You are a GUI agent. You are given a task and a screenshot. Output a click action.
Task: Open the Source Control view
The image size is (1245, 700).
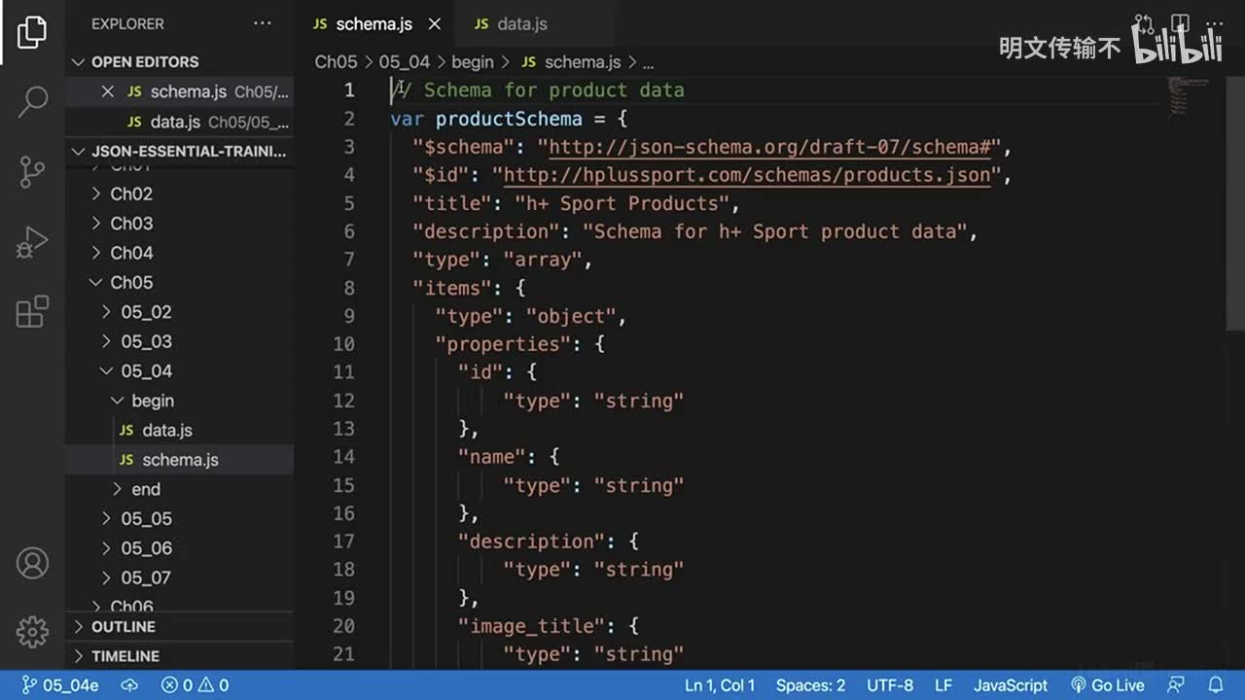click(32, 172)
